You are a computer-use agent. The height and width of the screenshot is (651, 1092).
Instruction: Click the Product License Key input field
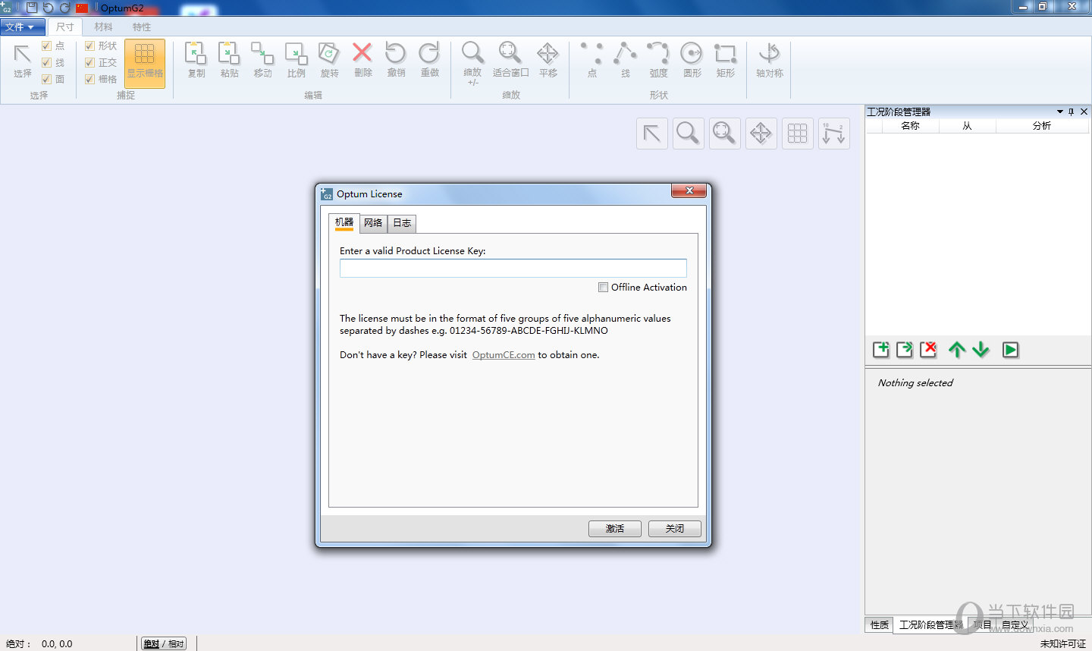point(513,268)
